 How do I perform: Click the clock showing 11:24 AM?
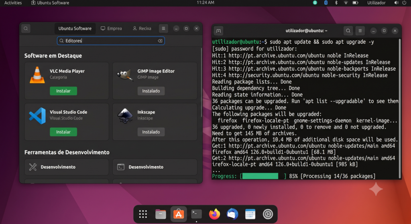[205, 3]
